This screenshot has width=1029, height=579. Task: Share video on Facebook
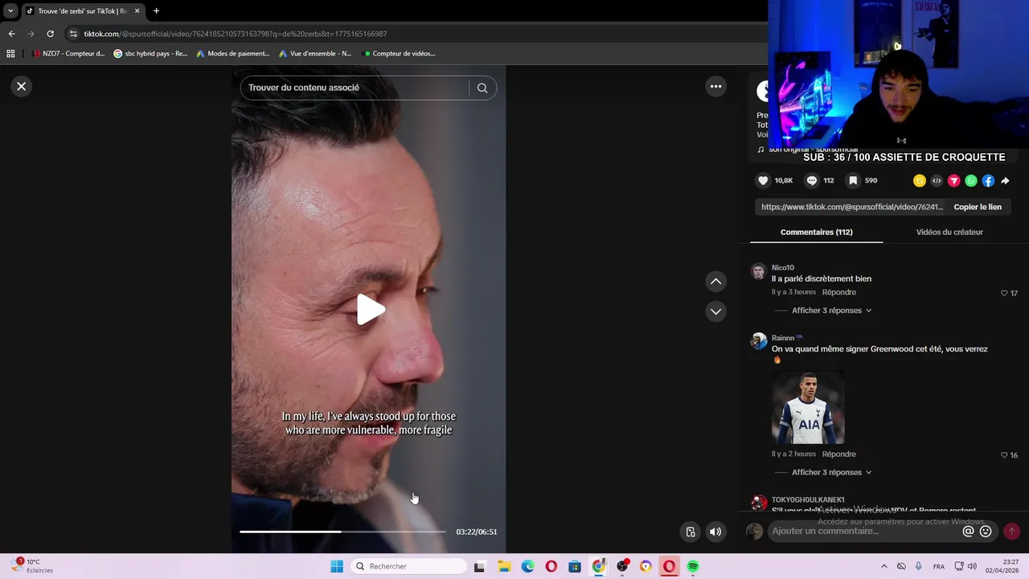pos(988,181)
